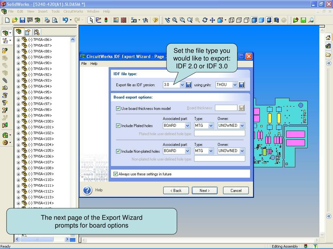Click Zoom to Area icon
This screenshot has height=249, width=333.
pos(182,20)
